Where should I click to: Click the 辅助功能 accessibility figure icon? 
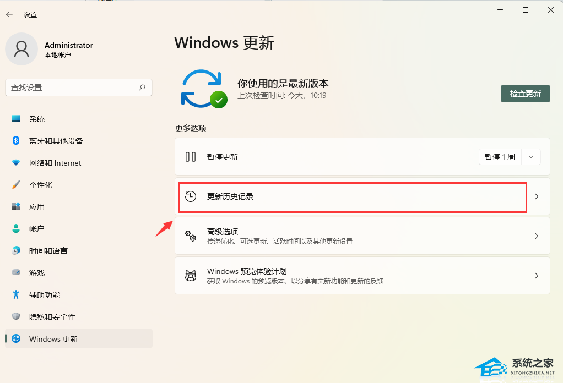click(16, 295)
